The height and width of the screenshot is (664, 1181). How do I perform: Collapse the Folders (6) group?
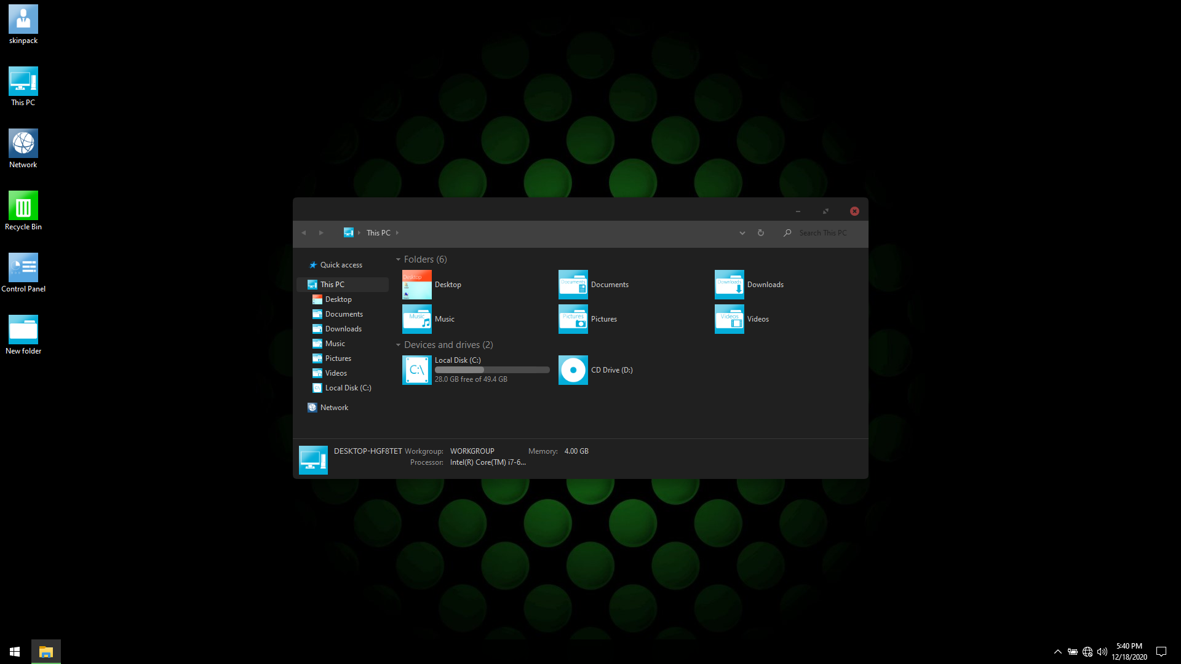click(x=398, y=259)
